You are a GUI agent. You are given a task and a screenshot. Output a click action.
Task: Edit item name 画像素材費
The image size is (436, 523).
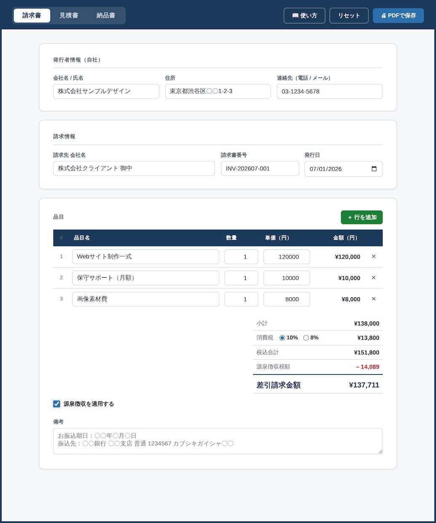146,299
